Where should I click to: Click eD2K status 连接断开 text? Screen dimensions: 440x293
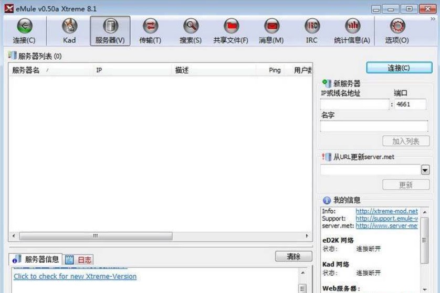369,249
